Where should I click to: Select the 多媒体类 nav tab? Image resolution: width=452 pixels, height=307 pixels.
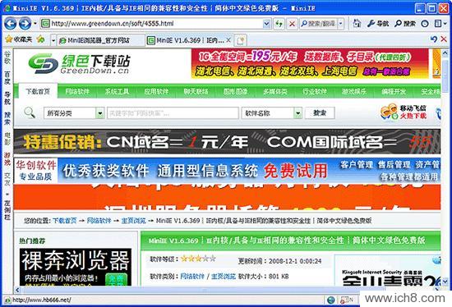click(x=275, y=92)
